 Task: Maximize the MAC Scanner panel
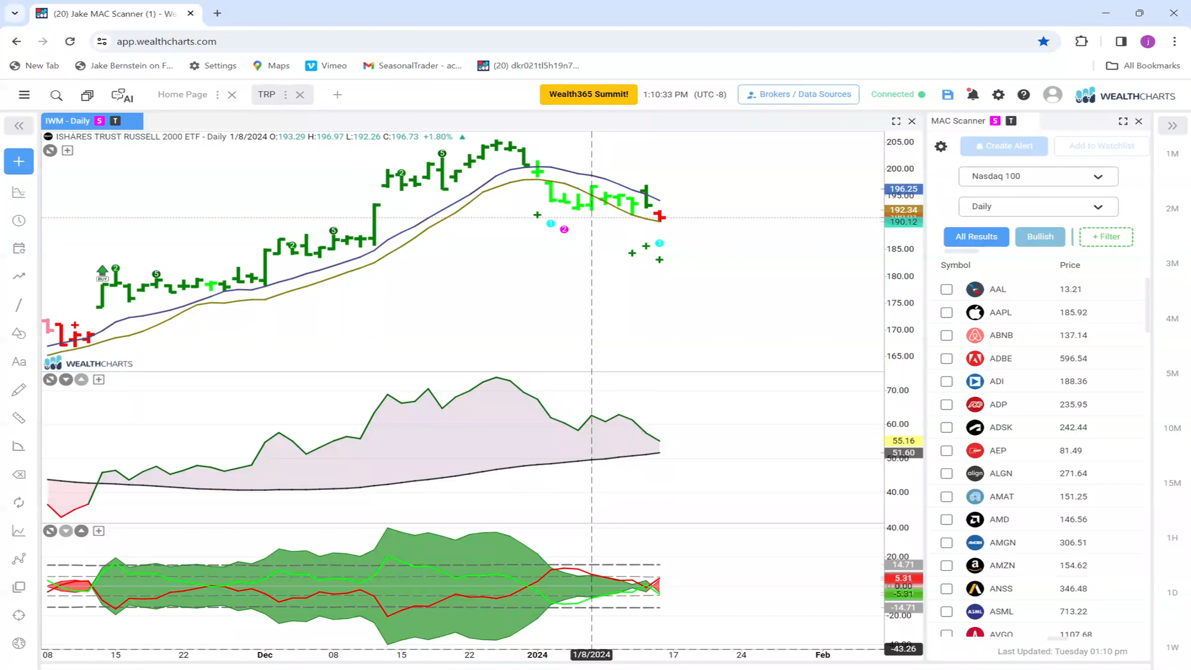pos(1123,121)
